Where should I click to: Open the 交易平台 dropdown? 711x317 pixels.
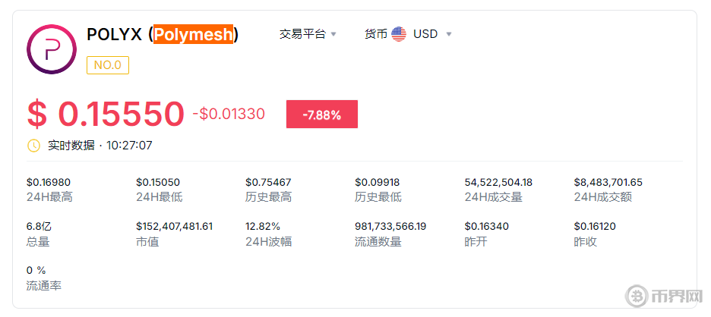(308, 34)
